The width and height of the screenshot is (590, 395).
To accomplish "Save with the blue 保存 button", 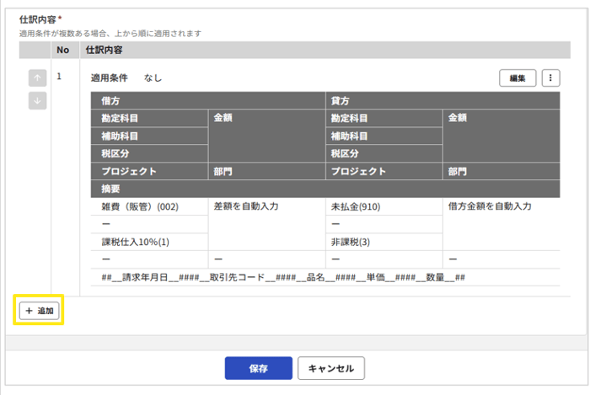I will click(x=258, y=369).
